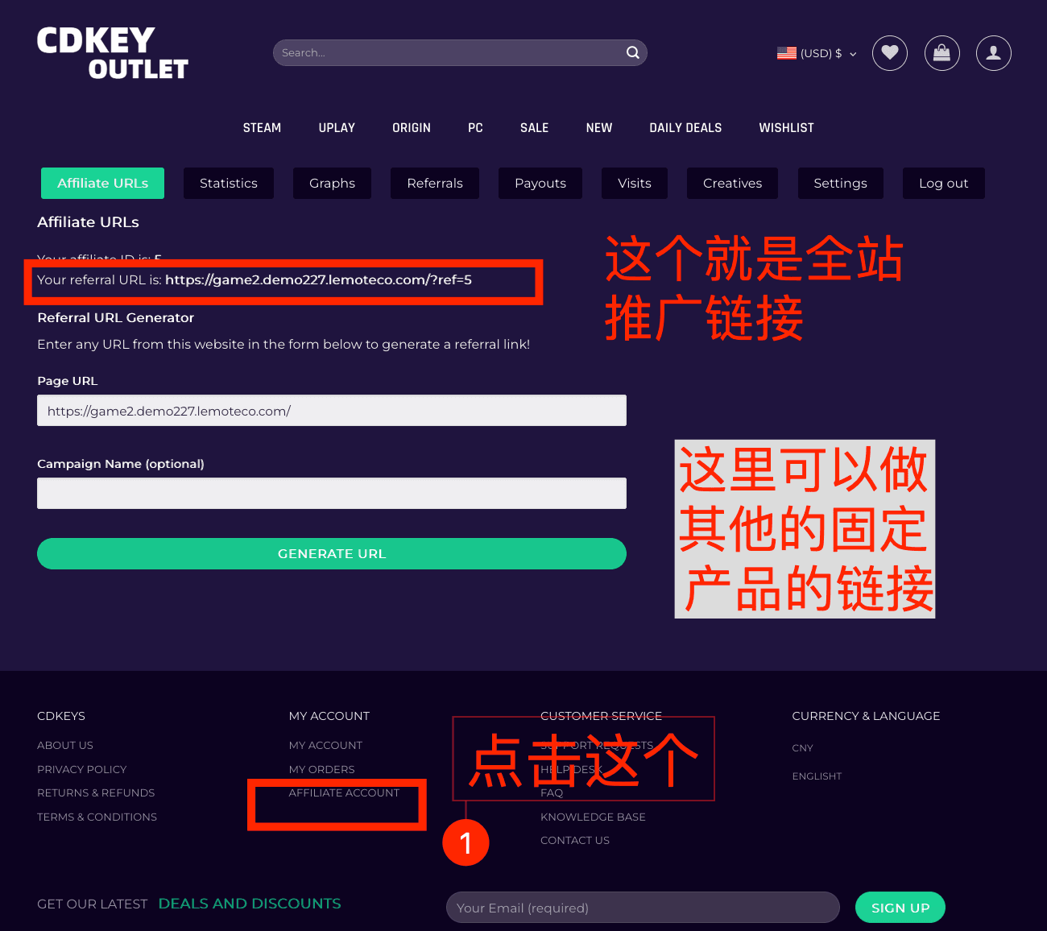The height and width of the screenshot is (931, 1047).
Task: Open the STEAM menu item
Action: click(262, 128)
